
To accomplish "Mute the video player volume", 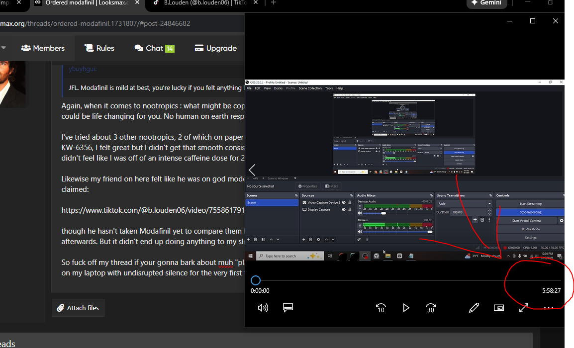I will pos(263,308).
